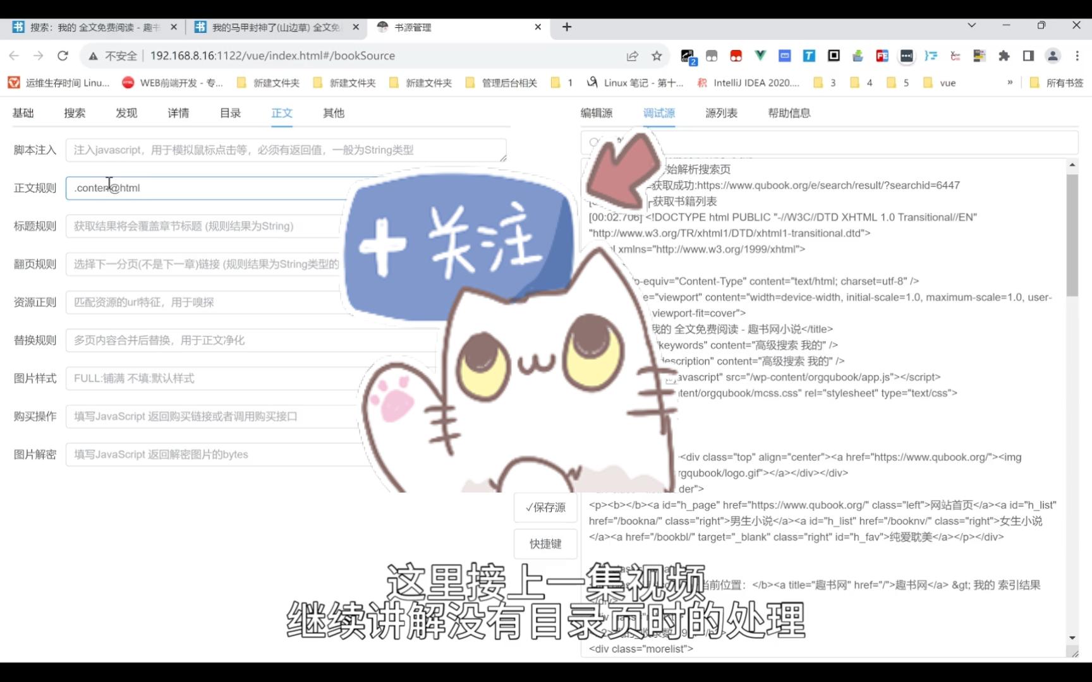Select the '目录' rule tab

[x=230, y=113]
